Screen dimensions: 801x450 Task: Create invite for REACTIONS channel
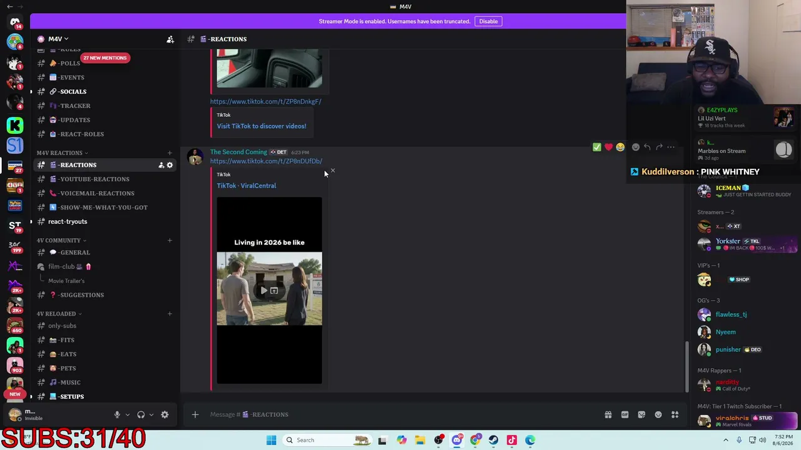pos(161,165)
